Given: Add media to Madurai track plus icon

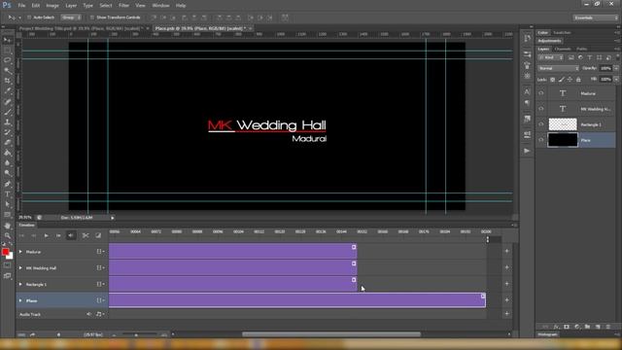Looking at the screenshot, I should click(506, 251).
